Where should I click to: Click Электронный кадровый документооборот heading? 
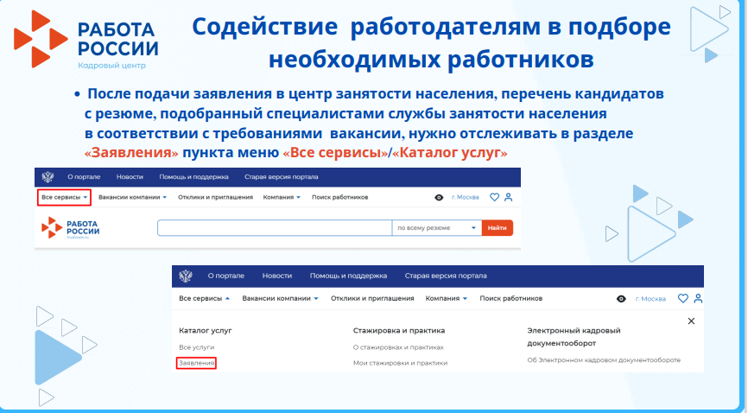[574, 337]
